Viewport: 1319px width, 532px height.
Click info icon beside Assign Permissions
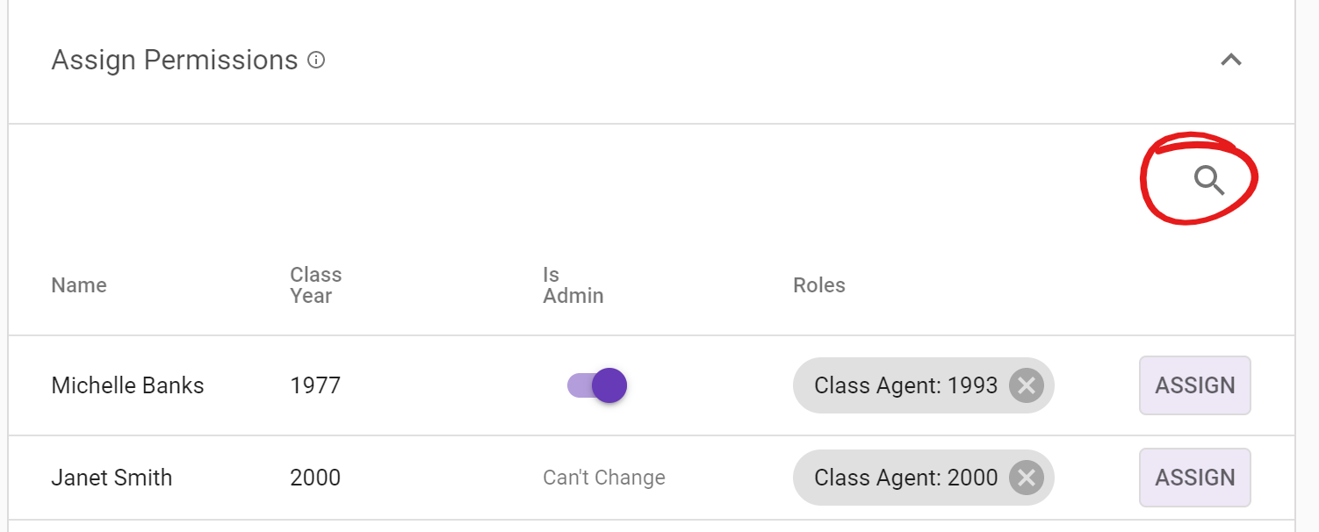coord(316,61)
